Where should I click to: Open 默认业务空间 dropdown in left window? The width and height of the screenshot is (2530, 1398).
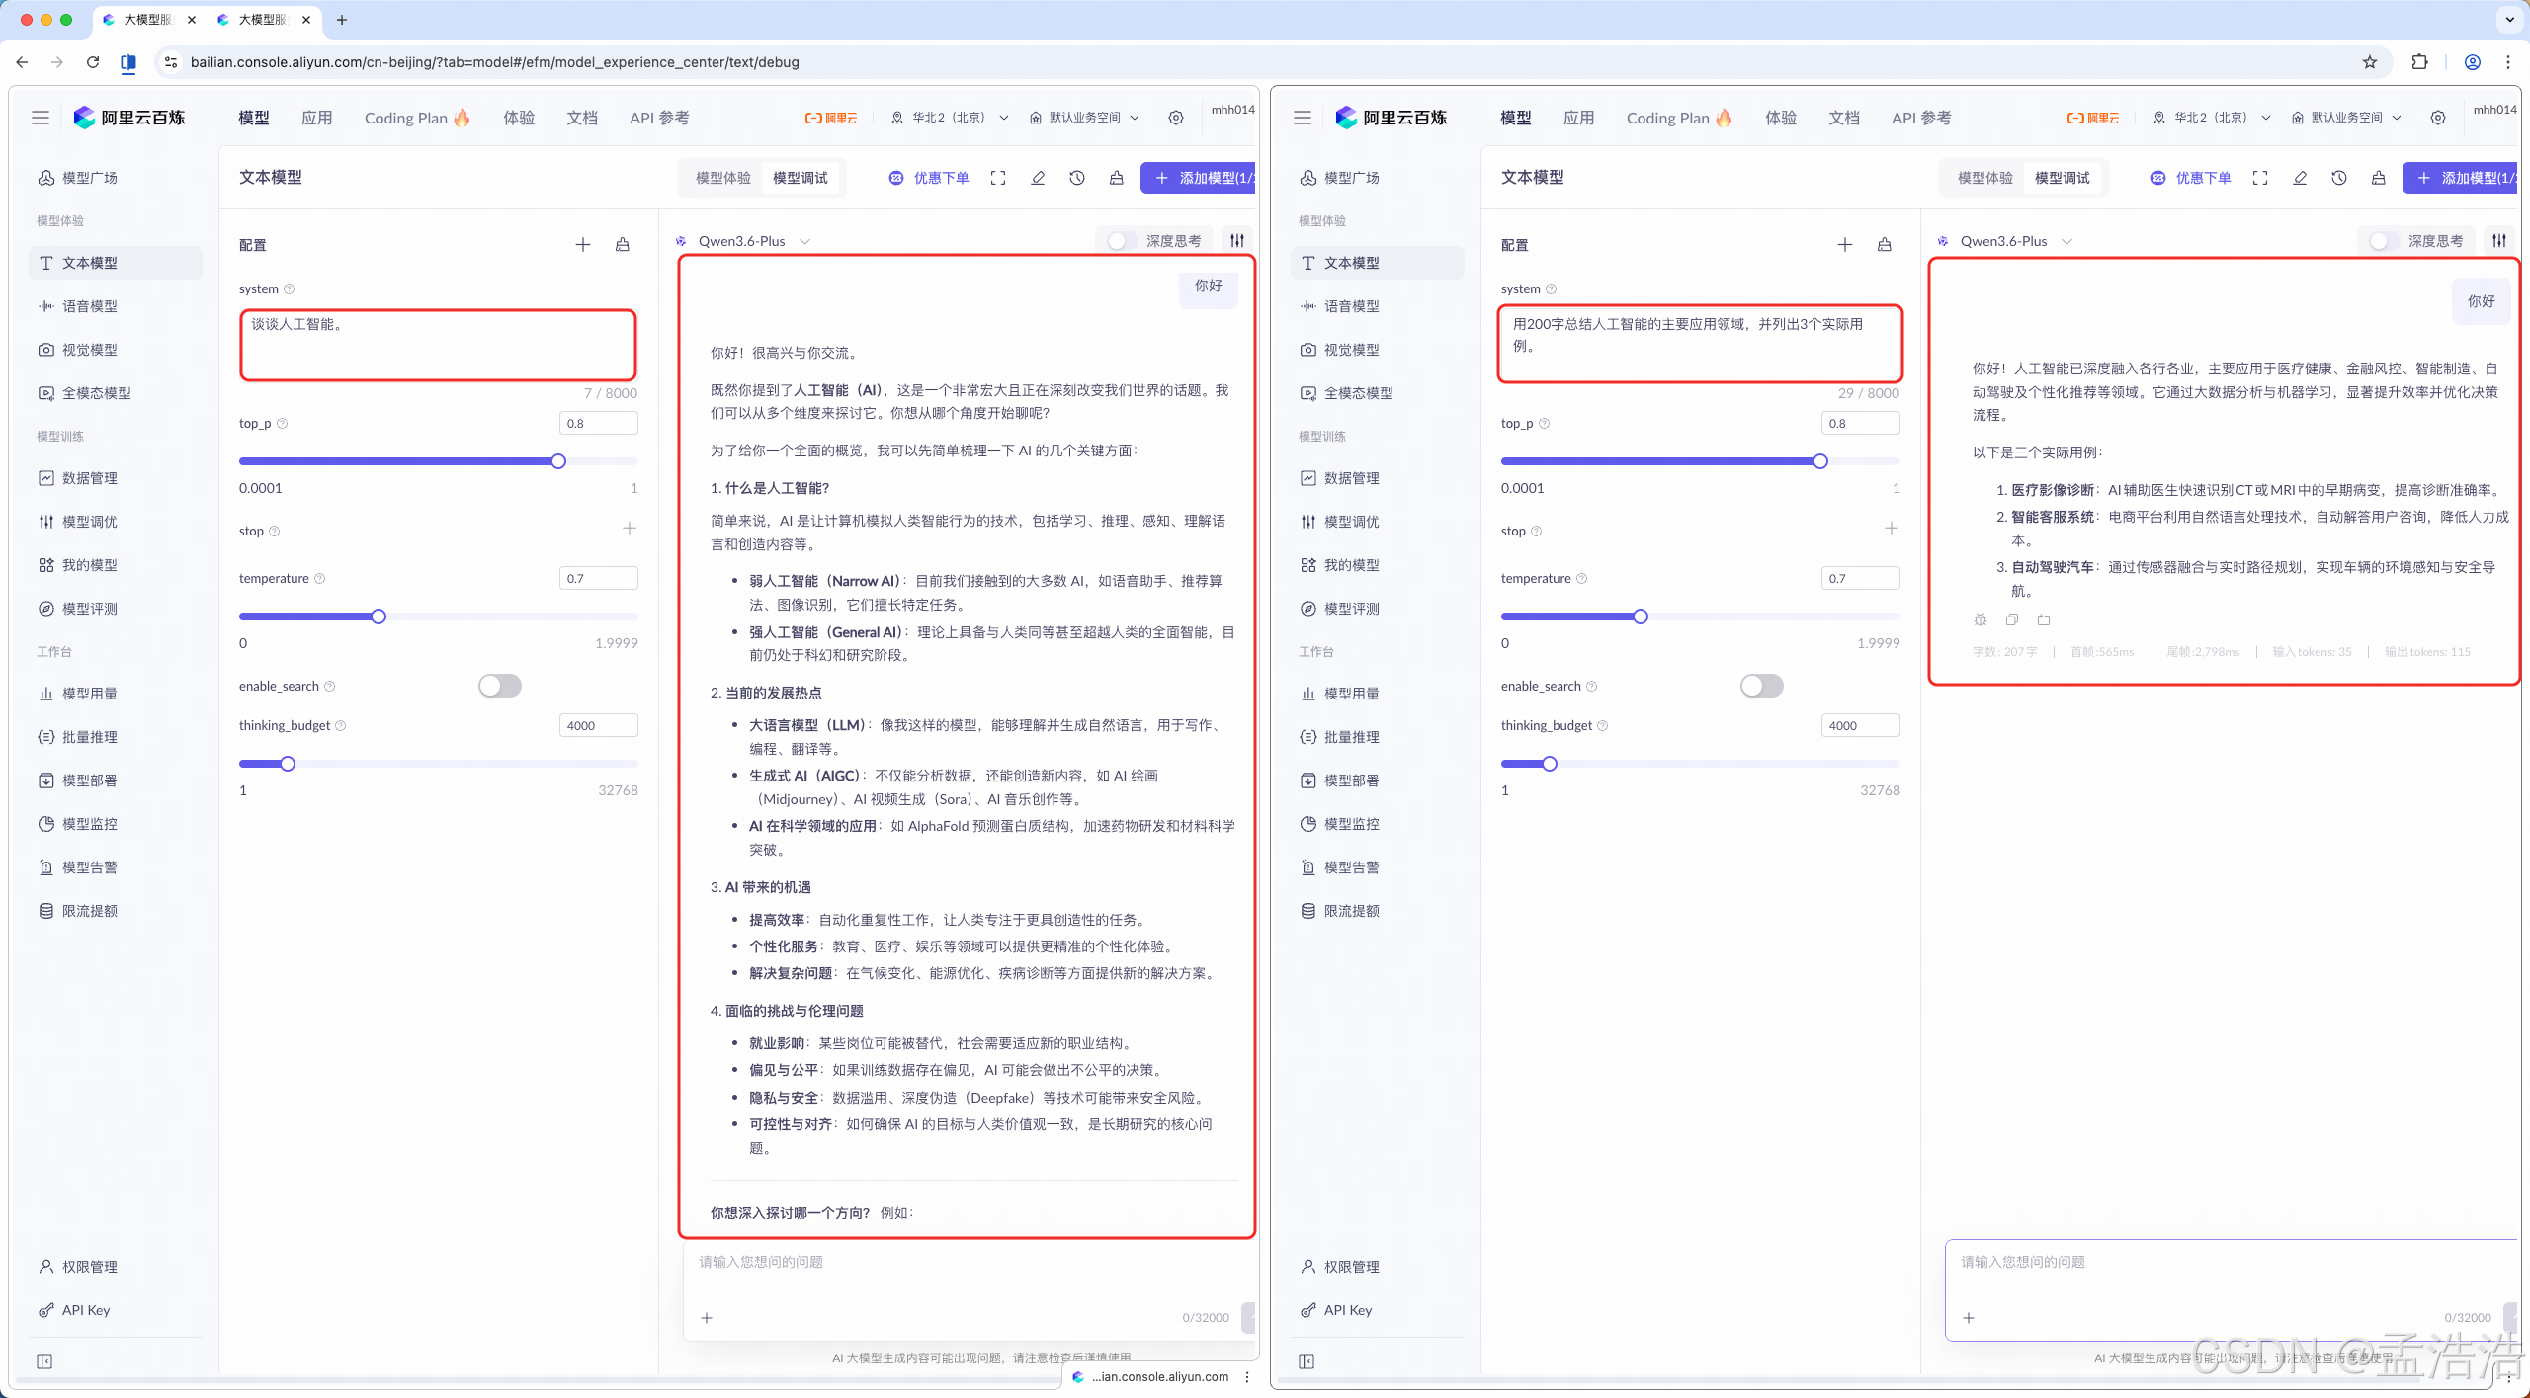click(1085, 118)
